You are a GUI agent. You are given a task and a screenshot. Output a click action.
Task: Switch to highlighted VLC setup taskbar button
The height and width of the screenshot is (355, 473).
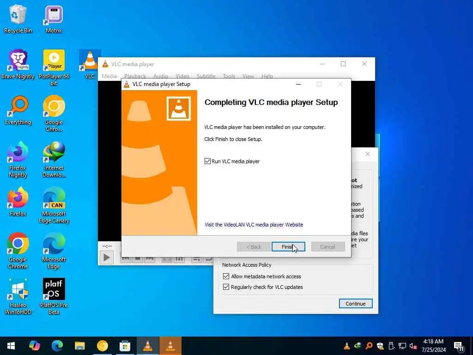[x=170, y=346]
